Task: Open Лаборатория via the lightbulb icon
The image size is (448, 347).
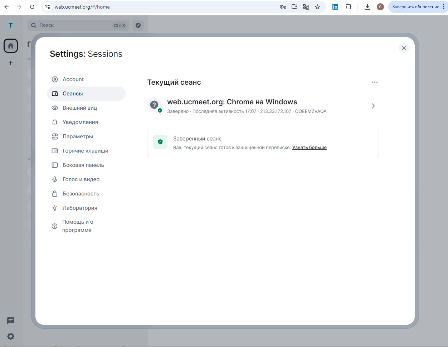Action: (x=54, y=208)
